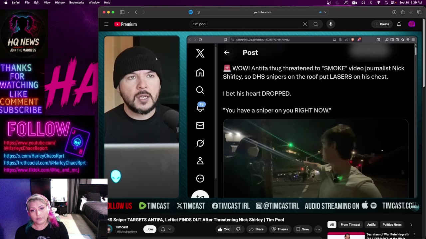
Task: Open the Window menu
Action: point(94,3)
